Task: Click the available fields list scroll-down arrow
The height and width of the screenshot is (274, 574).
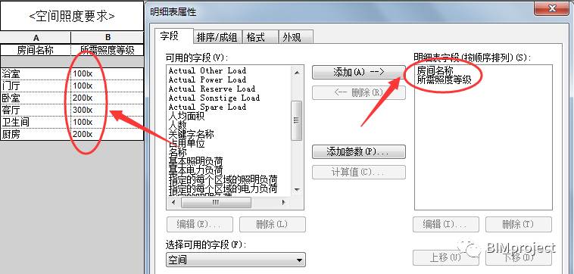Action: pyautogui.click(x=297, y=189)
